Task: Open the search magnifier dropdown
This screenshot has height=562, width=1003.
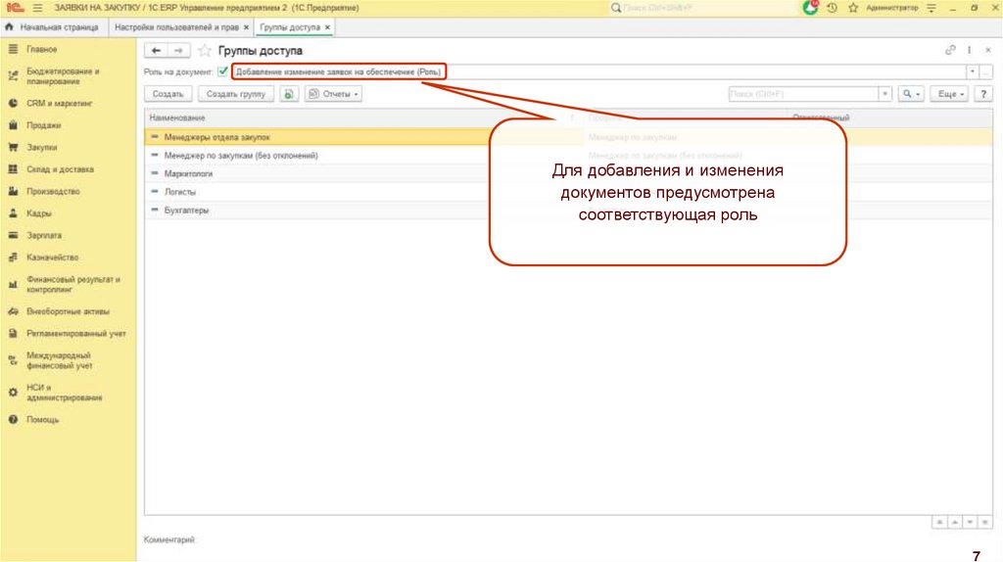Action: tap(911, 94)
